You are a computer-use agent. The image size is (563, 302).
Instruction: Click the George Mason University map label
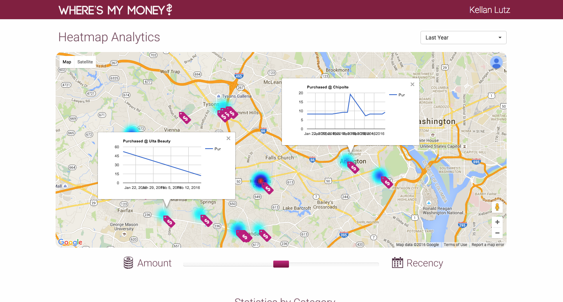tap(124, 227)
